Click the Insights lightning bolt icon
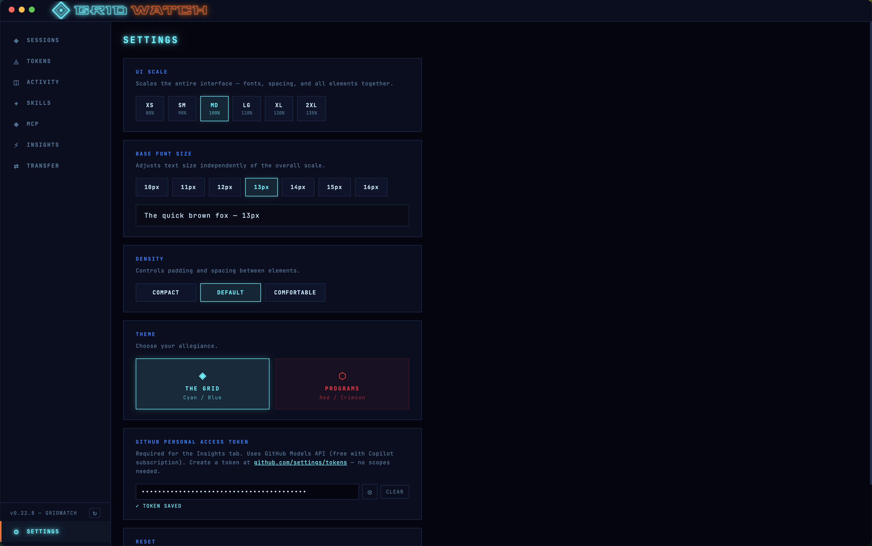The image size is (872, 546). [16, 145]
